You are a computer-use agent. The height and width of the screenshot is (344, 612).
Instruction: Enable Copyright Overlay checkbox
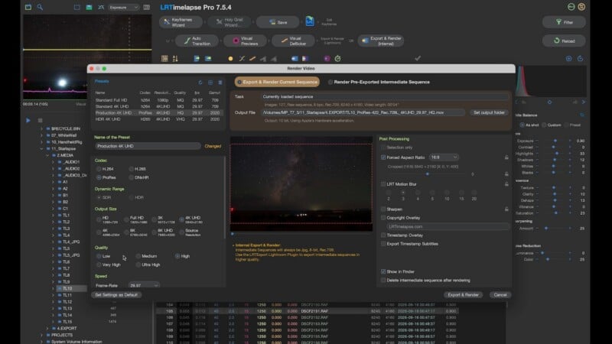point(383,218)
